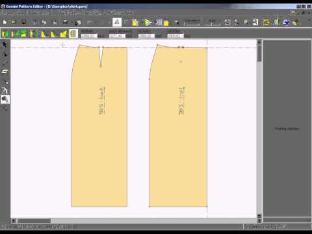Select the highlighted magnifier tool in the left toolbox

coord(5,99)
